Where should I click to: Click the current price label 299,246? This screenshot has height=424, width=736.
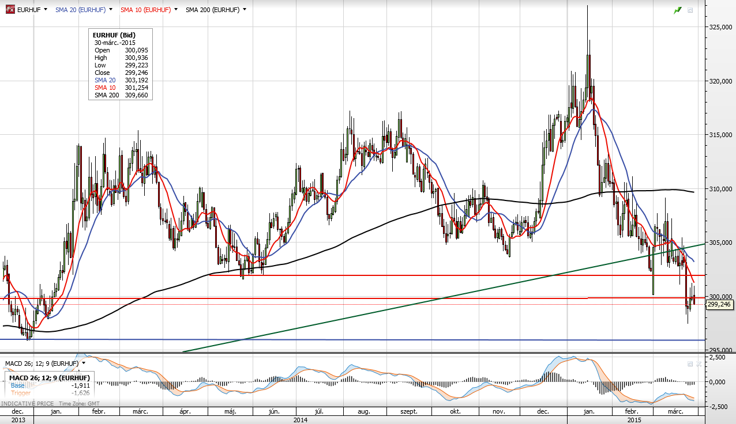(x=719, y=305)
